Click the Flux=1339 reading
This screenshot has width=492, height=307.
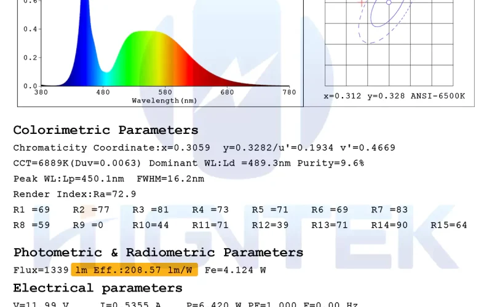point(41,270)
